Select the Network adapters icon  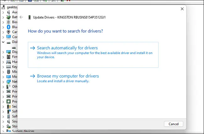(8, 82)
